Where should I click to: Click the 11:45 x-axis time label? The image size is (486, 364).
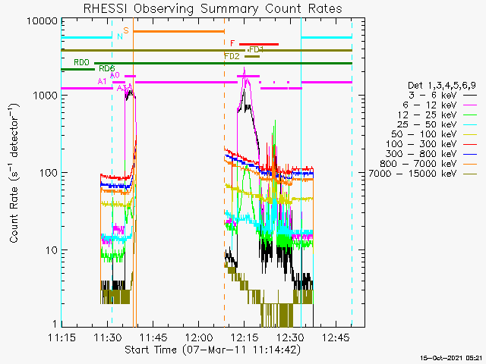153,337
